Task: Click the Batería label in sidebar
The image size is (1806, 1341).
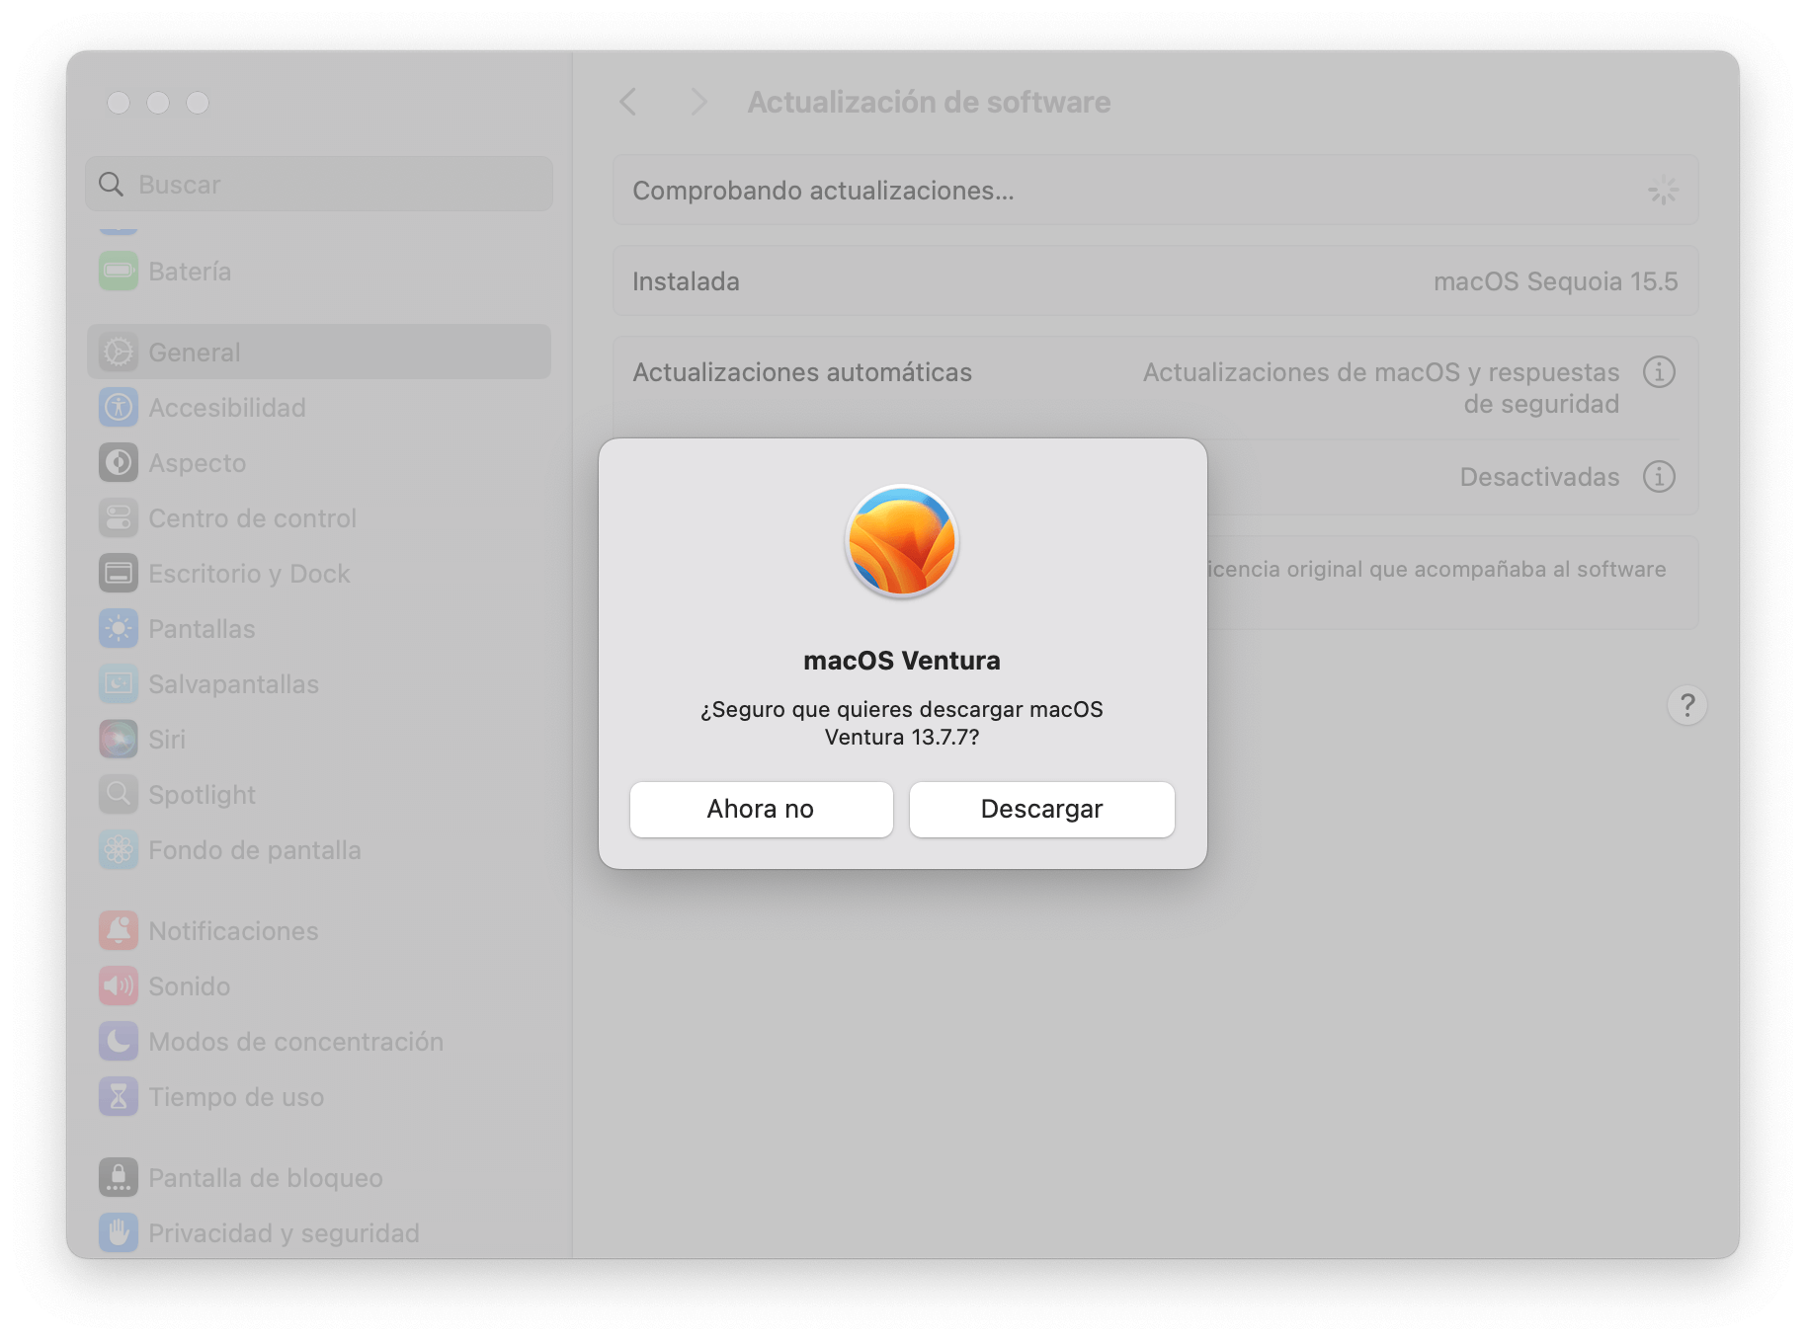Action: tap(190, 272)
